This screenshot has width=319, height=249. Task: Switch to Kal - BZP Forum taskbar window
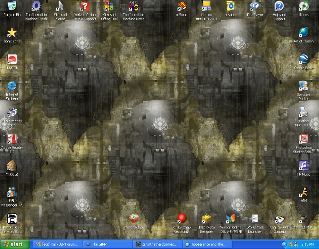58,244
